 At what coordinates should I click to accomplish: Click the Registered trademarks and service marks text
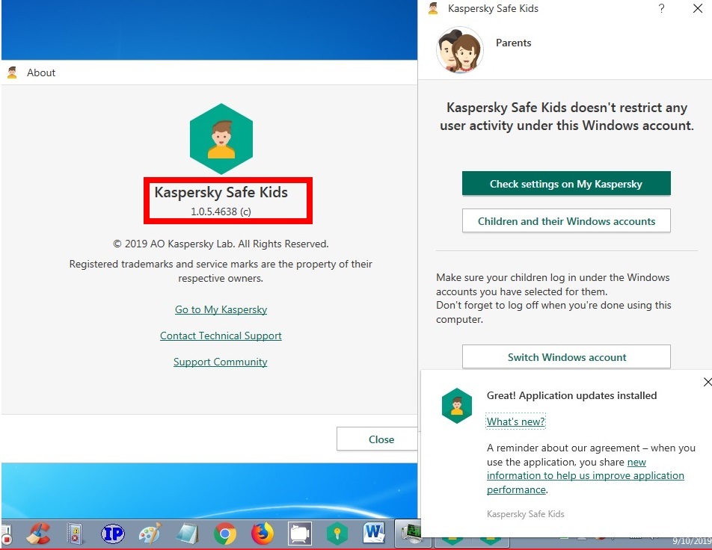coord(221,271)
